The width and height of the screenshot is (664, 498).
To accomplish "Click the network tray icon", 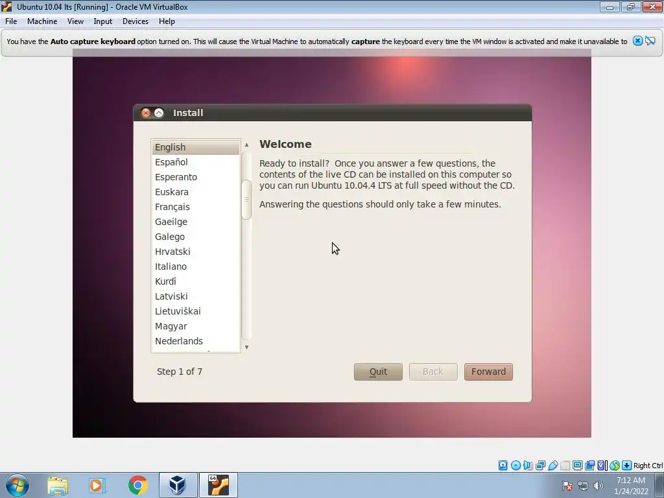I will tap(583, 486).
